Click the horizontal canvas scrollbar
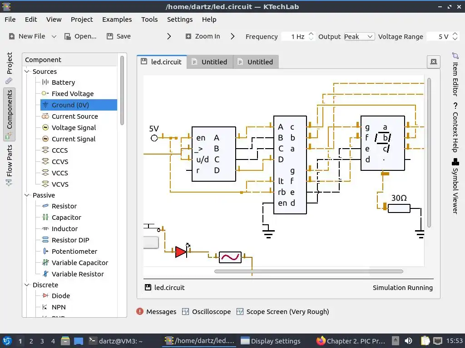This screenshot has width=465, height=348. point(308,271)
